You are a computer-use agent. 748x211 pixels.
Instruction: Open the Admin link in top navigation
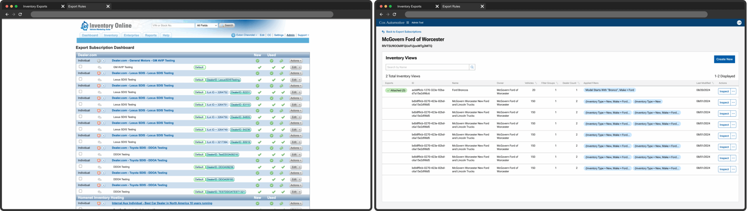coord(290,35)
